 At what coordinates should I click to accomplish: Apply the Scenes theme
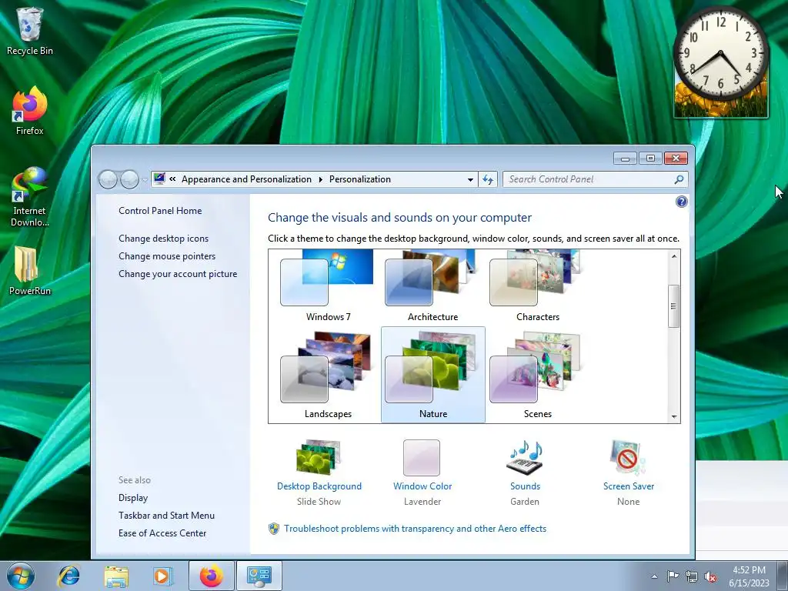pos(537,375)
